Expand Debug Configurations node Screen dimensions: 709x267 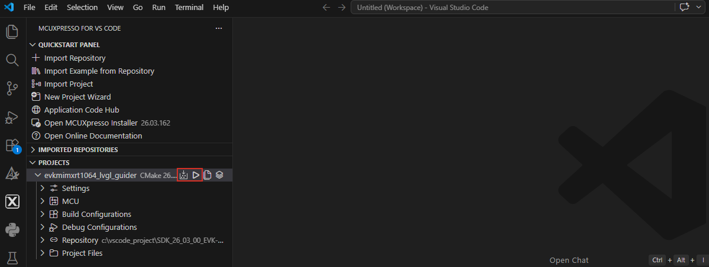[43, 228]
